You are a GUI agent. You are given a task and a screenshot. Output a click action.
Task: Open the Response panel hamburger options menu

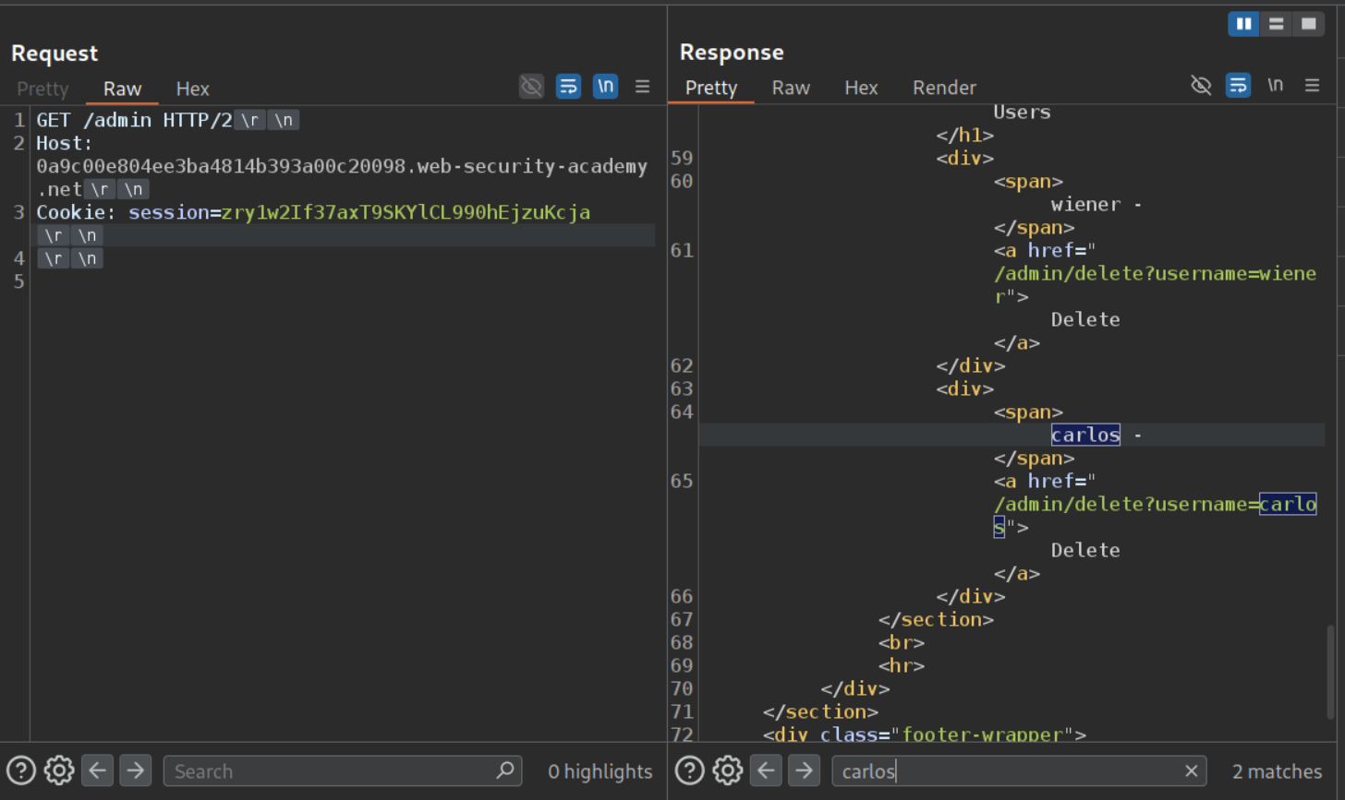pos(1312,86)
